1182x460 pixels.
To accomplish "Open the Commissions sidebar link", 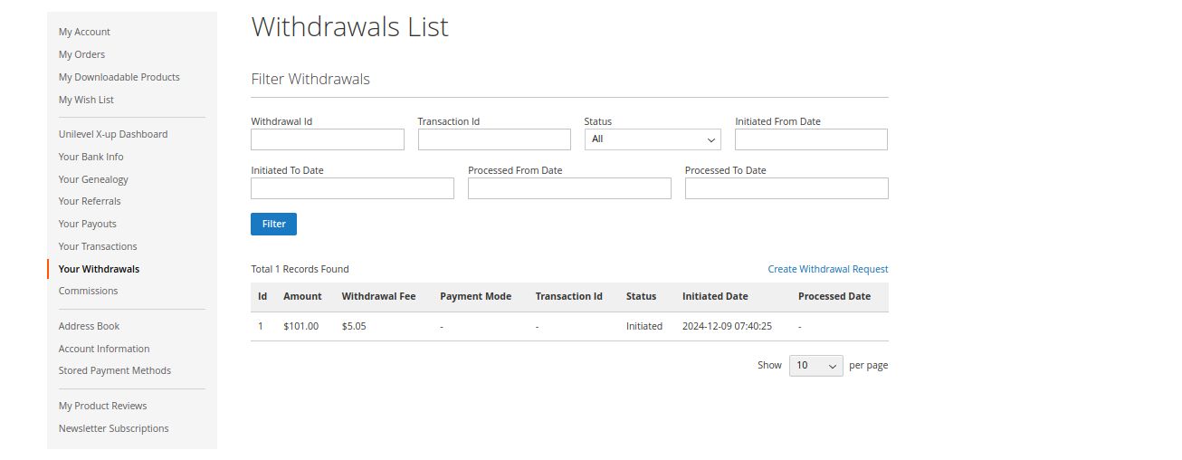I will 88,291.
